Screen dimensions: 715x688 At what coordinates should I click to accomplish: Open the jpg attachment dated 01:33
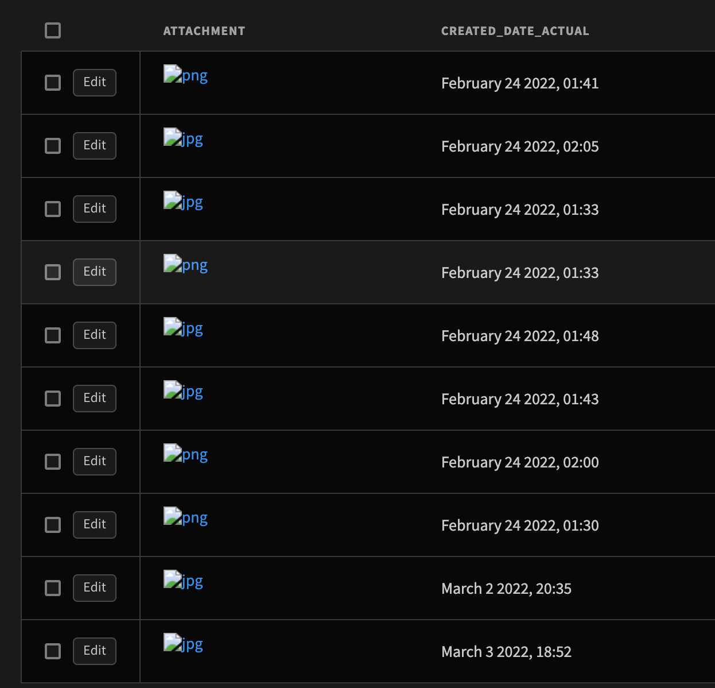point(183,202)
